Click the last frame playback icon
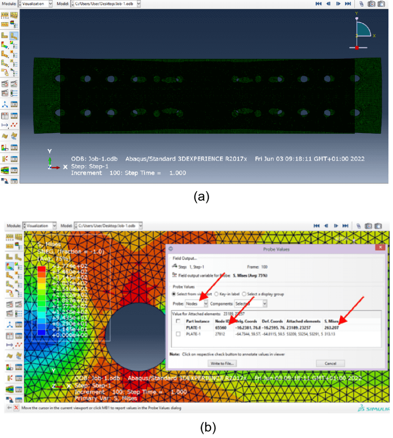 [348, 3]
